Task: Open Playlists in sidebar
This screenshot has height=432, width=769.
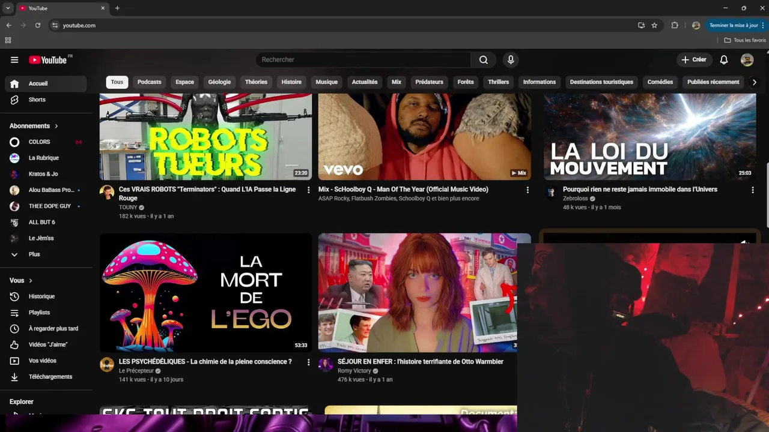Action: click(45, 313)
